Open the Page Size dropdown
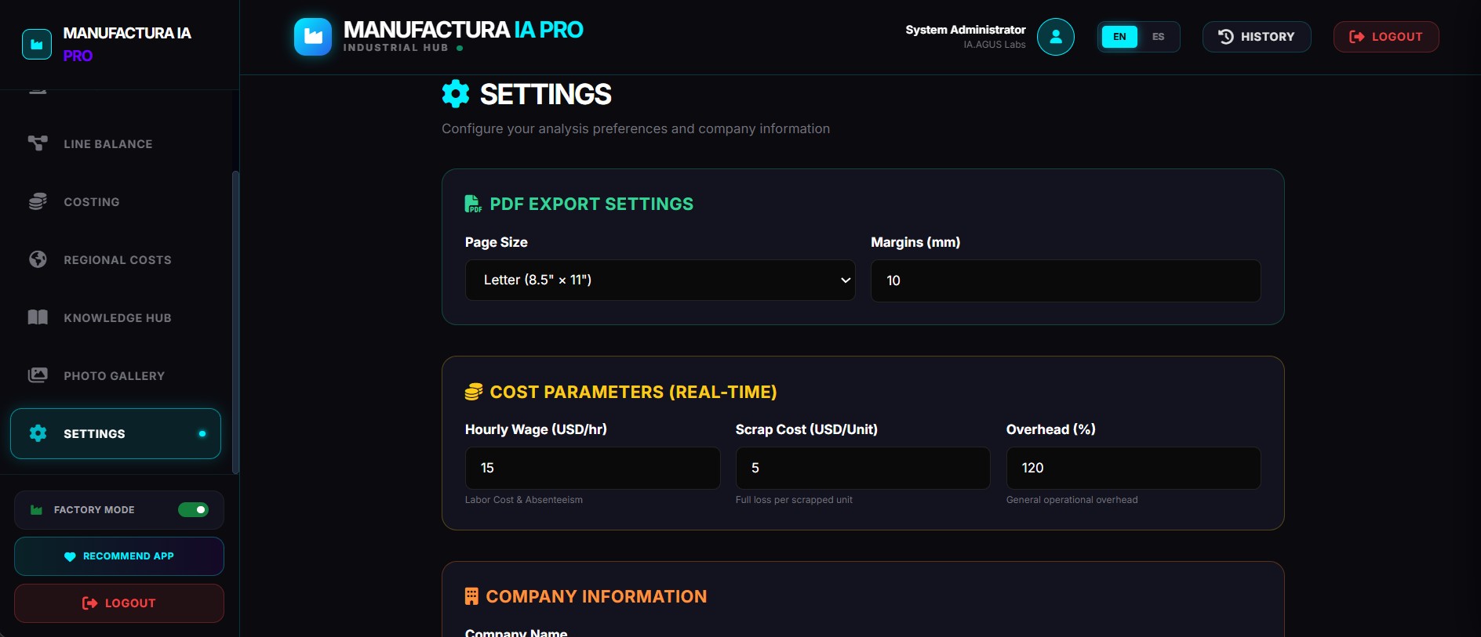 click(x=660, y=280)
